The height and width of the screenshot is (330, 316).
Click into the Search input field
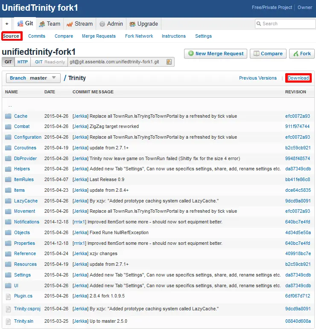coord(285,24)
